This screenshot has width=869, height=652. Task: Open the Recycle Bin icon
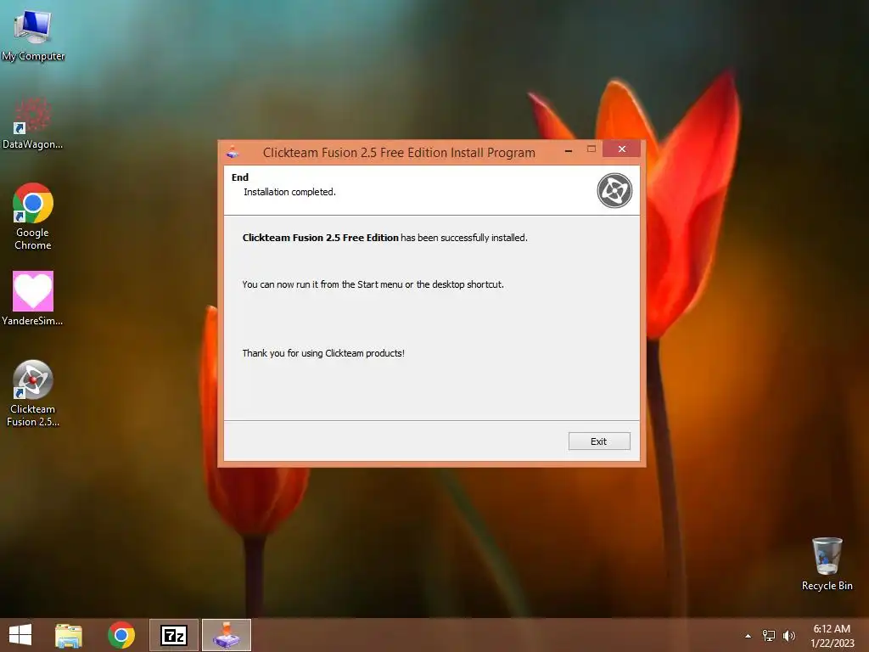pos(827,564)
